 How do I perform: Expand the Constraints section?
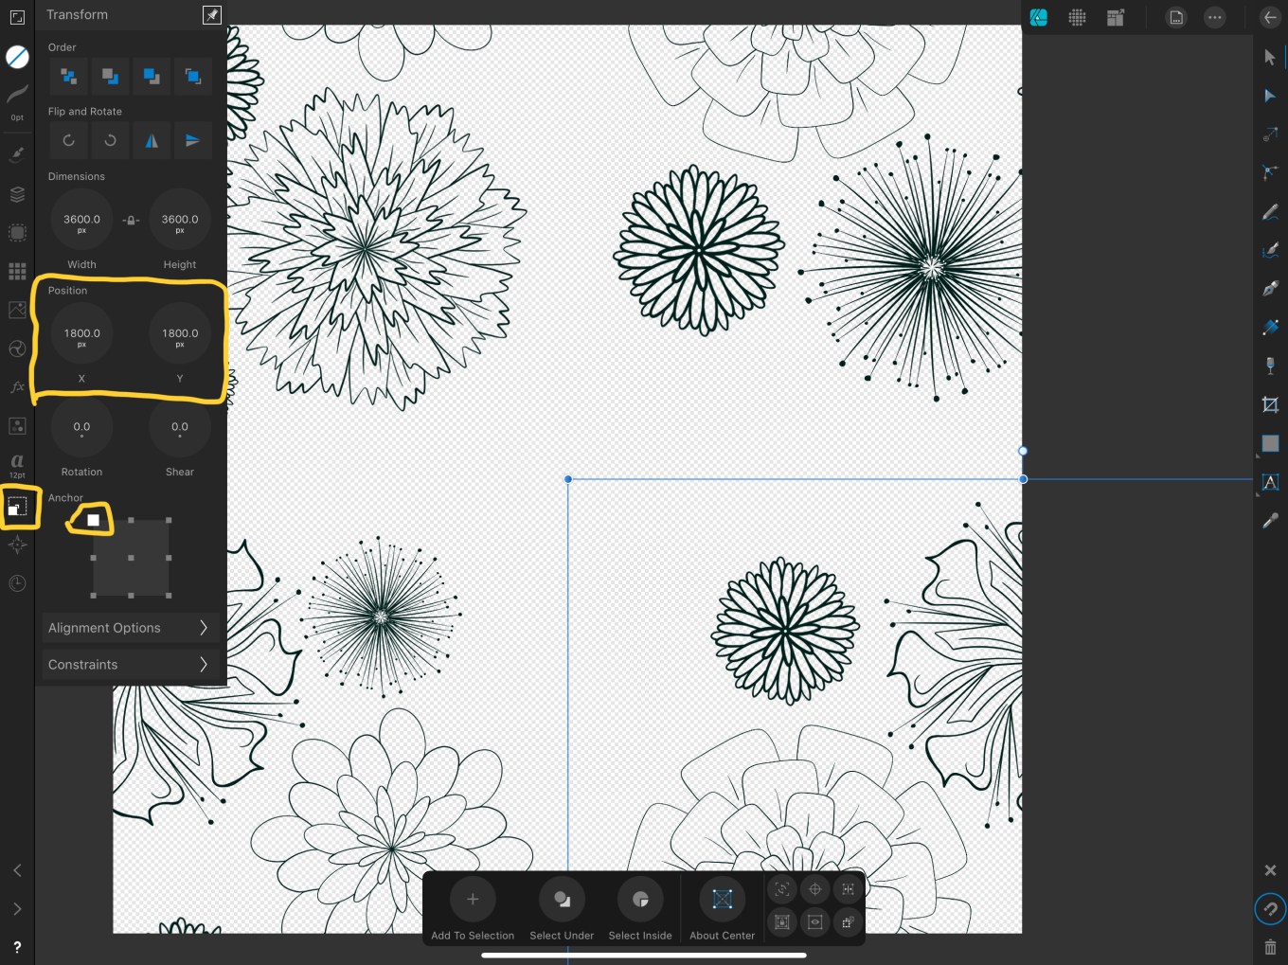click(x=130, y=665)
